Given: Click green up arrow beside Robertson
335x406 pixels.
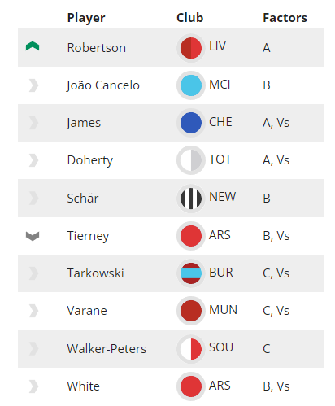Looking at the screenshot, I should click(33, 46).
